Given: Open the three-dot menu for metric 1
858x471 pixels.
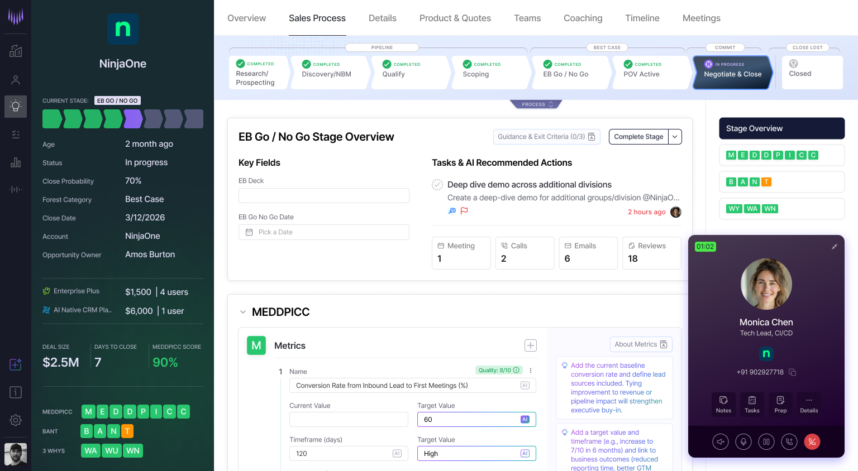Looking at the screenshot, I should pyautogui.click(x=531, y=371).
